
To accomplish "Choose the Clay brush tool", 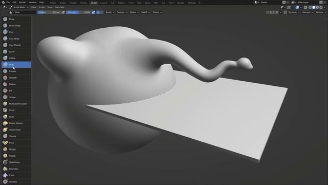I will pyautogui.click(x=16, y=32).
